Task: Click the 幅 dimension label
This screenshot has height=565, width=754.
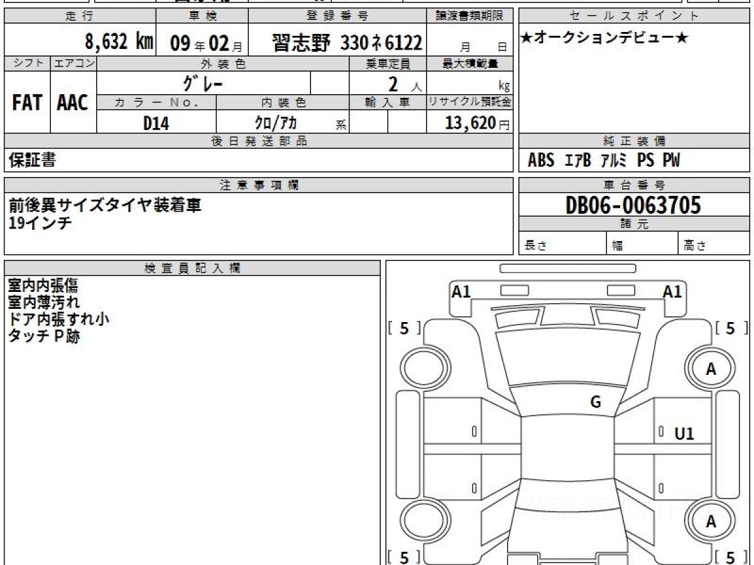Action: [x=618, y=246]
